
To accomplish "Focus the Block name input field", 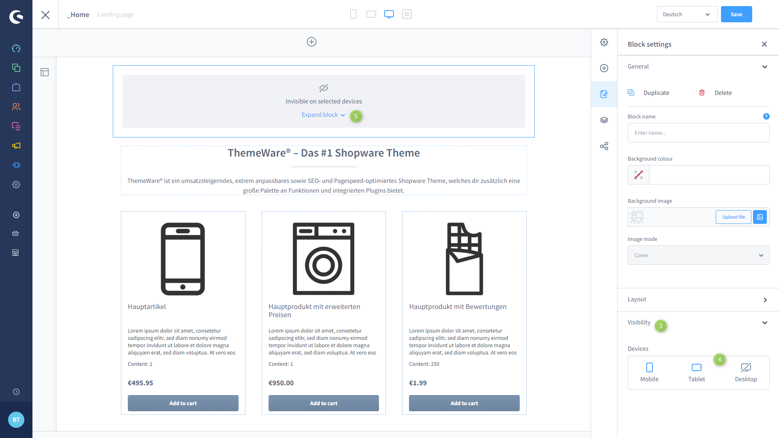I will (699, 133).
